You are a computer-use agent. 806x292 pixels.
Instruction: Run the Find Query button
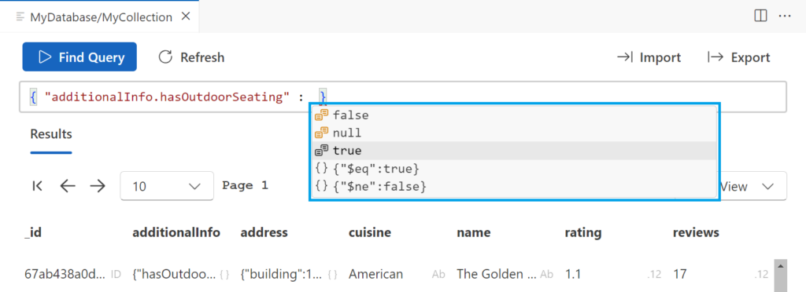click(x=79, y=57)
